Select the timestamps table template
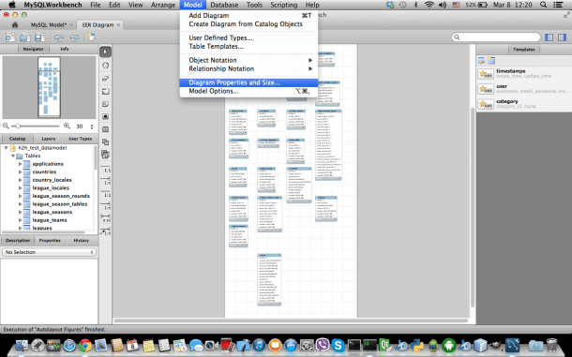This screenshot has height=357, width=572. [x=523, y=73]
